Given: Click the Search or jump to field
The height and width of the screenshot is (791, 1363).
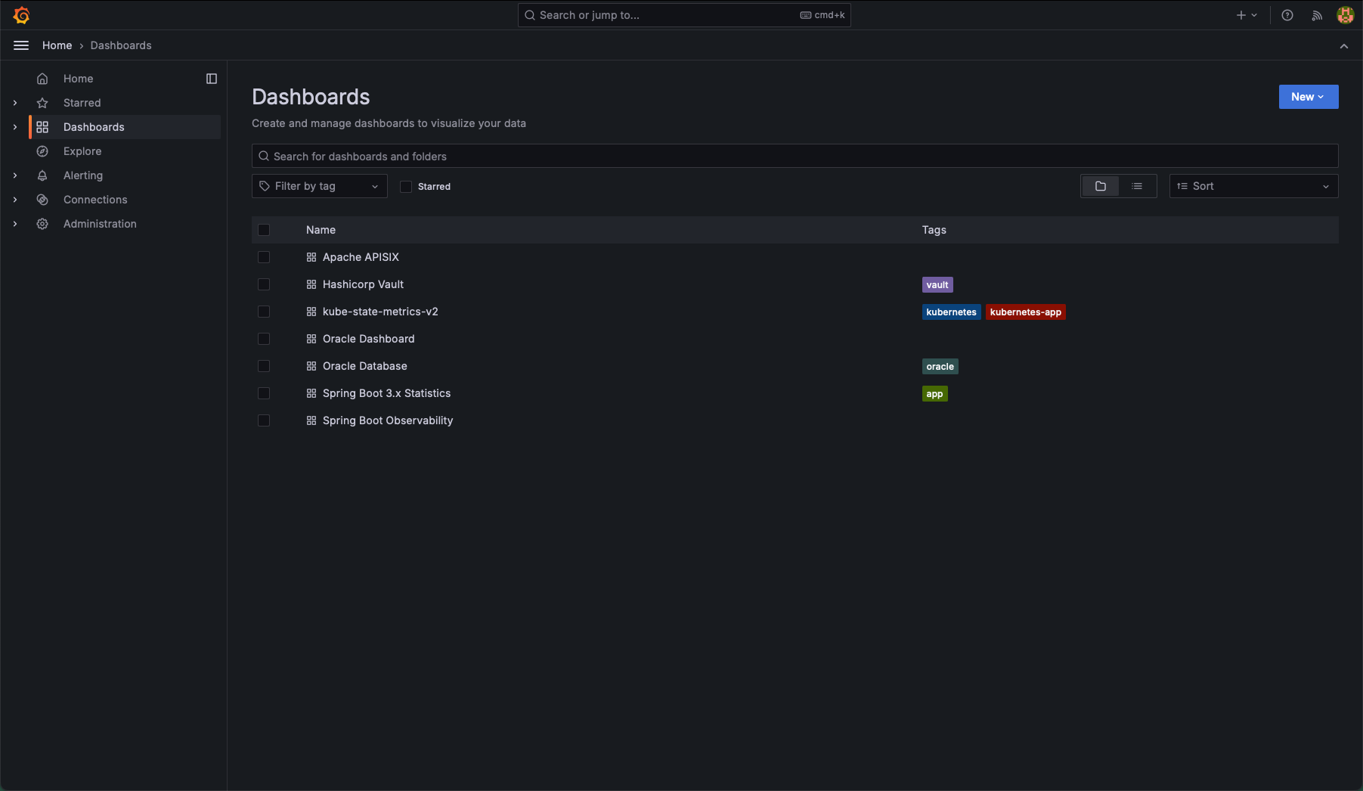Looking at the screenshot, I should [684, 15].
